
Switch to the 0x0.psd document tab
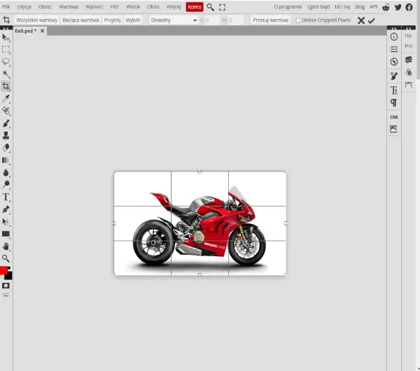tap(26, 31)
